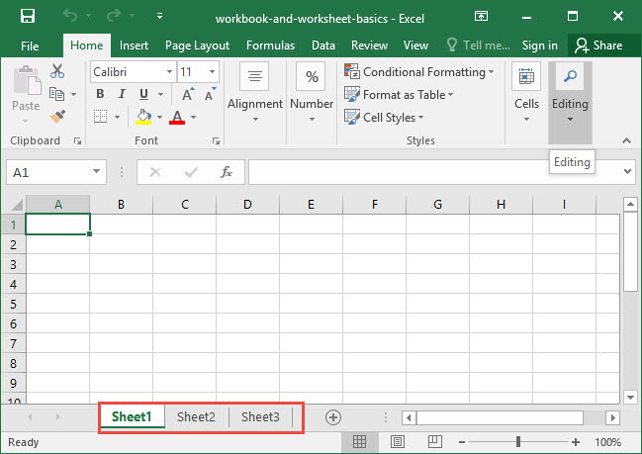
Task: Switch to Page Layout view icon
Action: 397,442
